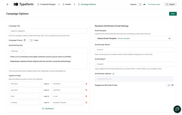Open the Attributes dropdown

(17, 51)
